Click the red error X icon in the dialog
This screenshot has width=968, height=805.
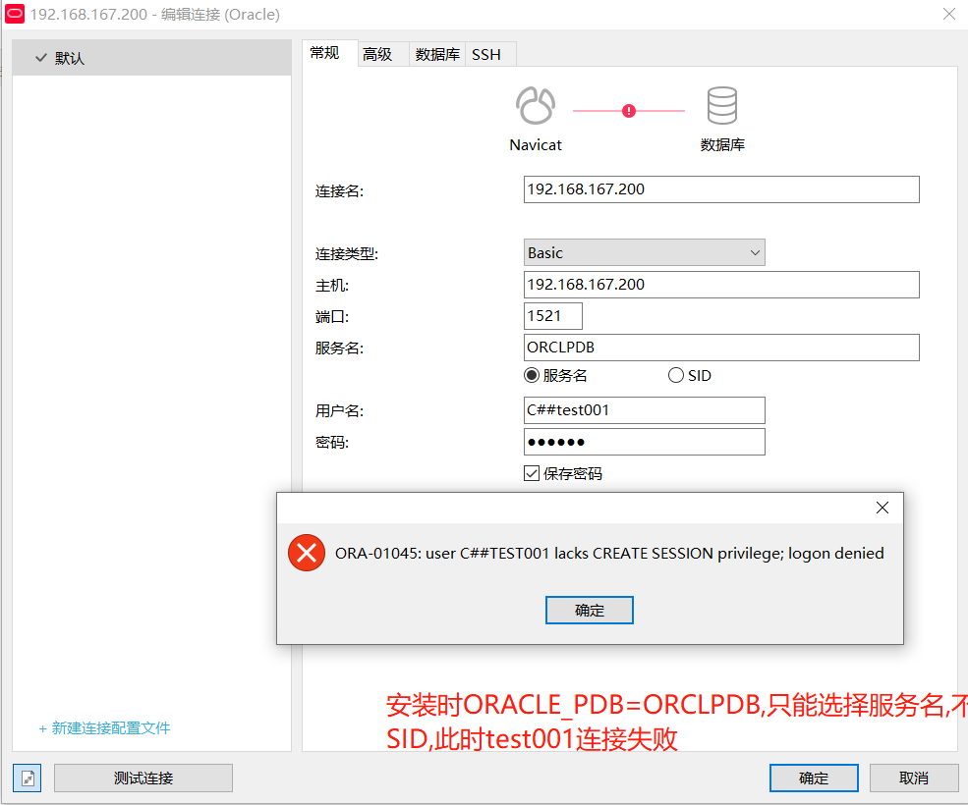coord(307,553)
